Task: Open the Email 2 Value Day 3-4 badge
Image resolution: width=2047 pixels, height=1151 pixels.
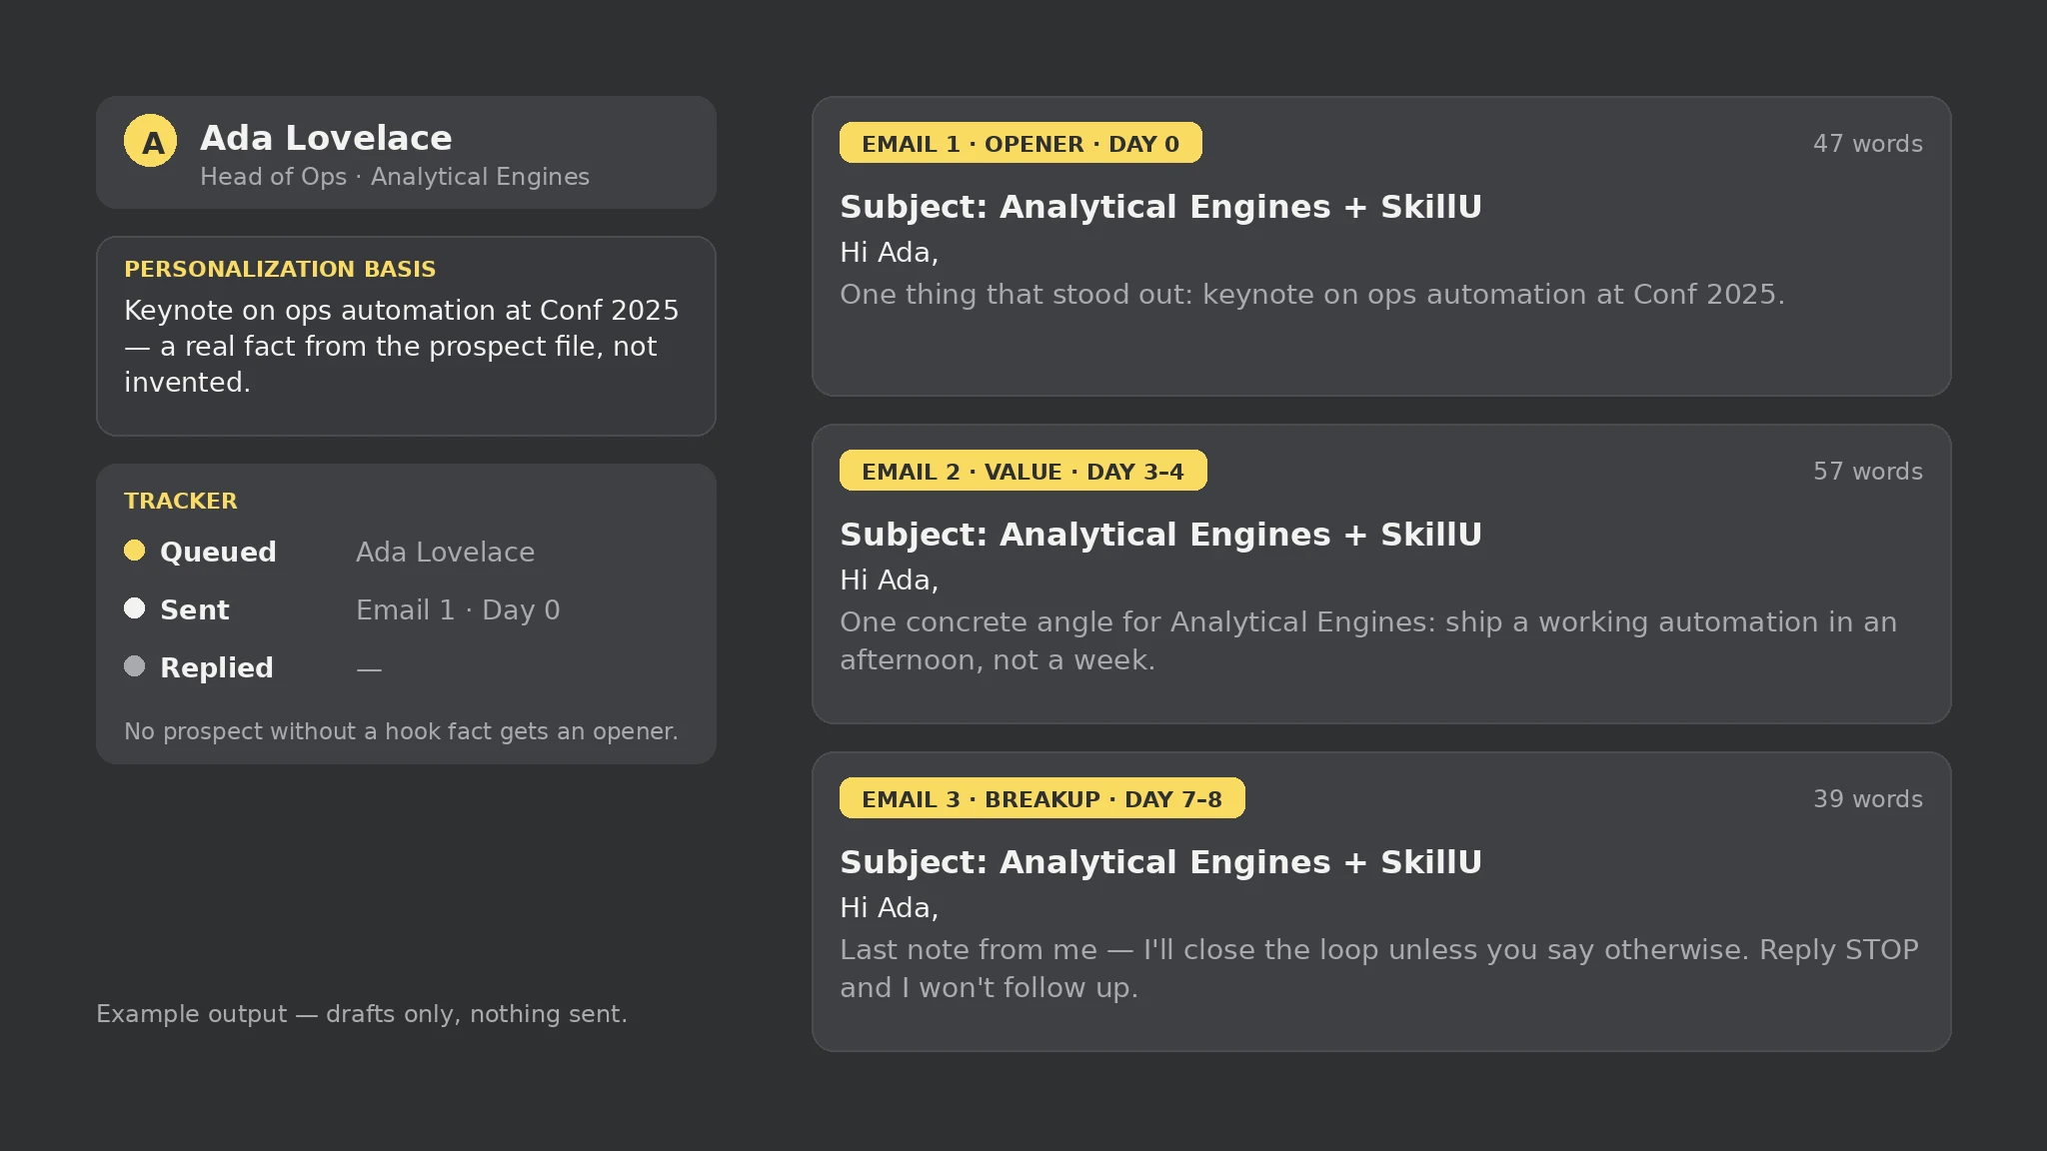Action: tap(1023, 471)
